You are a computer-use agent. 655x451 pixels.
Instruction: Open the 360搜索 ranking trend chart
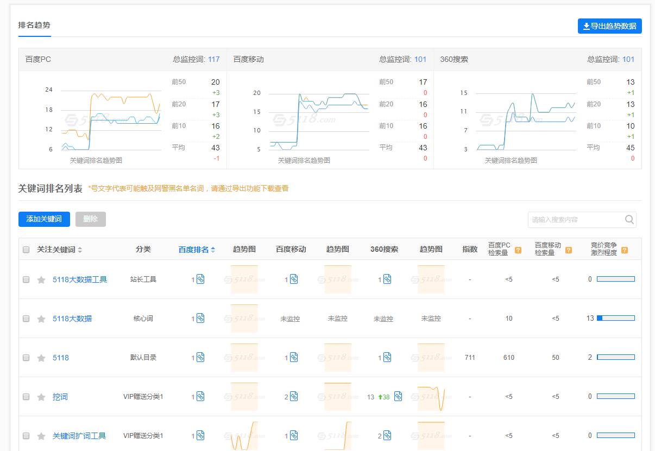[518, 122]
